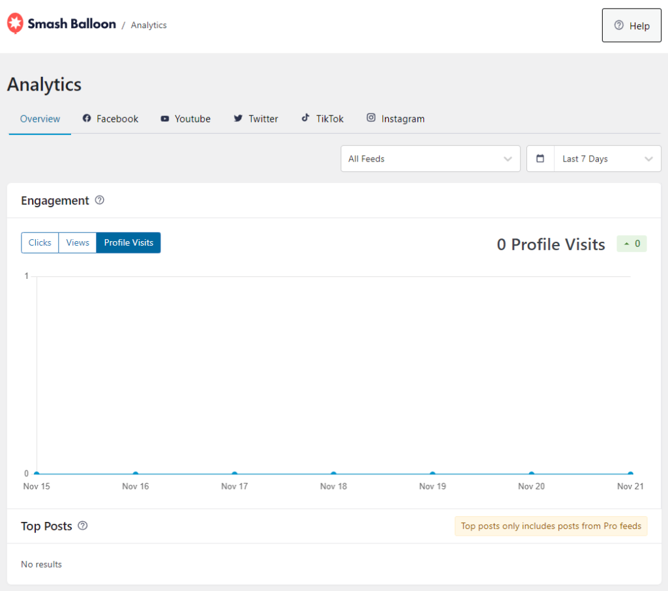Select the Profile Visits metric button
Viewport: 668px width, 591px height.
pos(129,242)
